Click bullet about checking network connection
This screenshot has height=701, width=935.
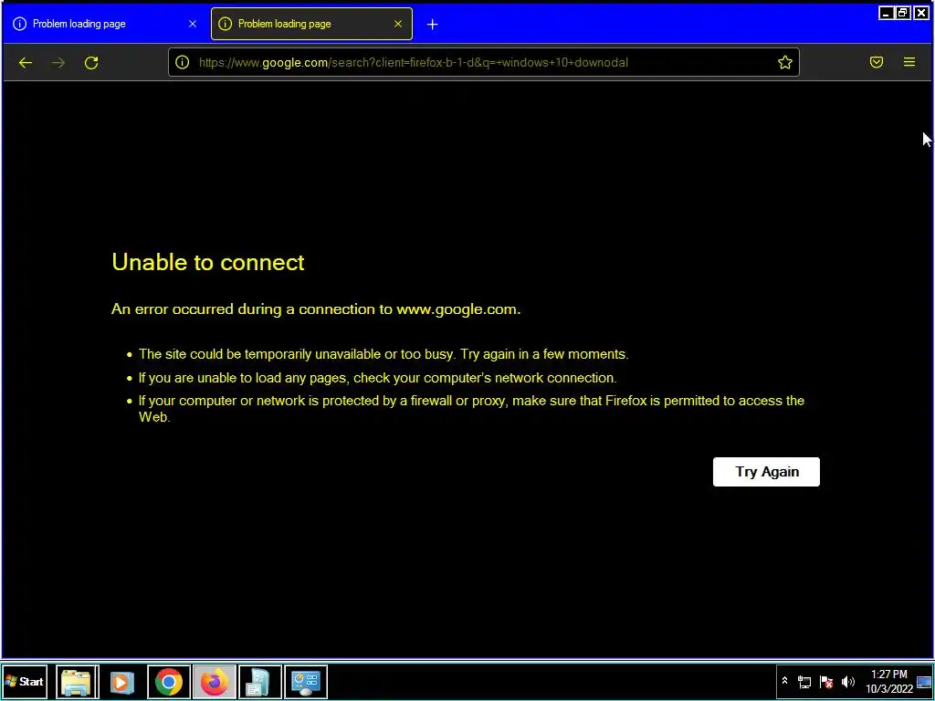tap(377, 378)
